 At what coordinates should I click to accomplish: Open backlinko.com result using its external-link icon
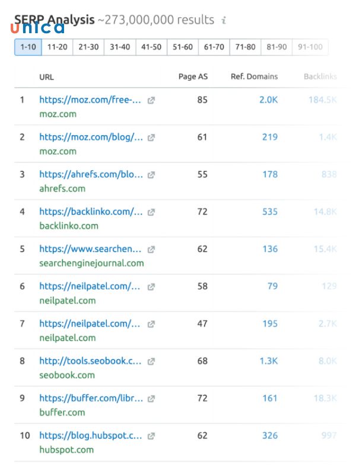tap(150, 212)
